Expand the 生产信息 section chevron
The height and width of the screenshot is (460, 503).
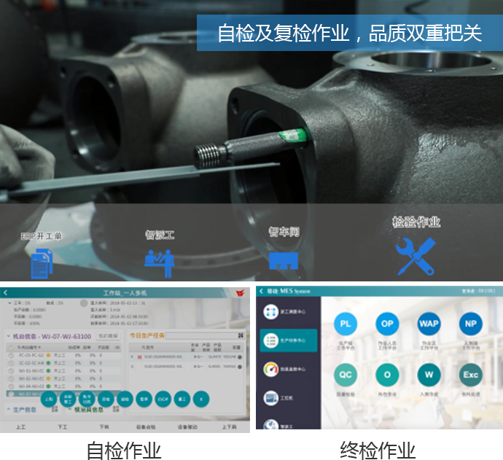(7, 409)
